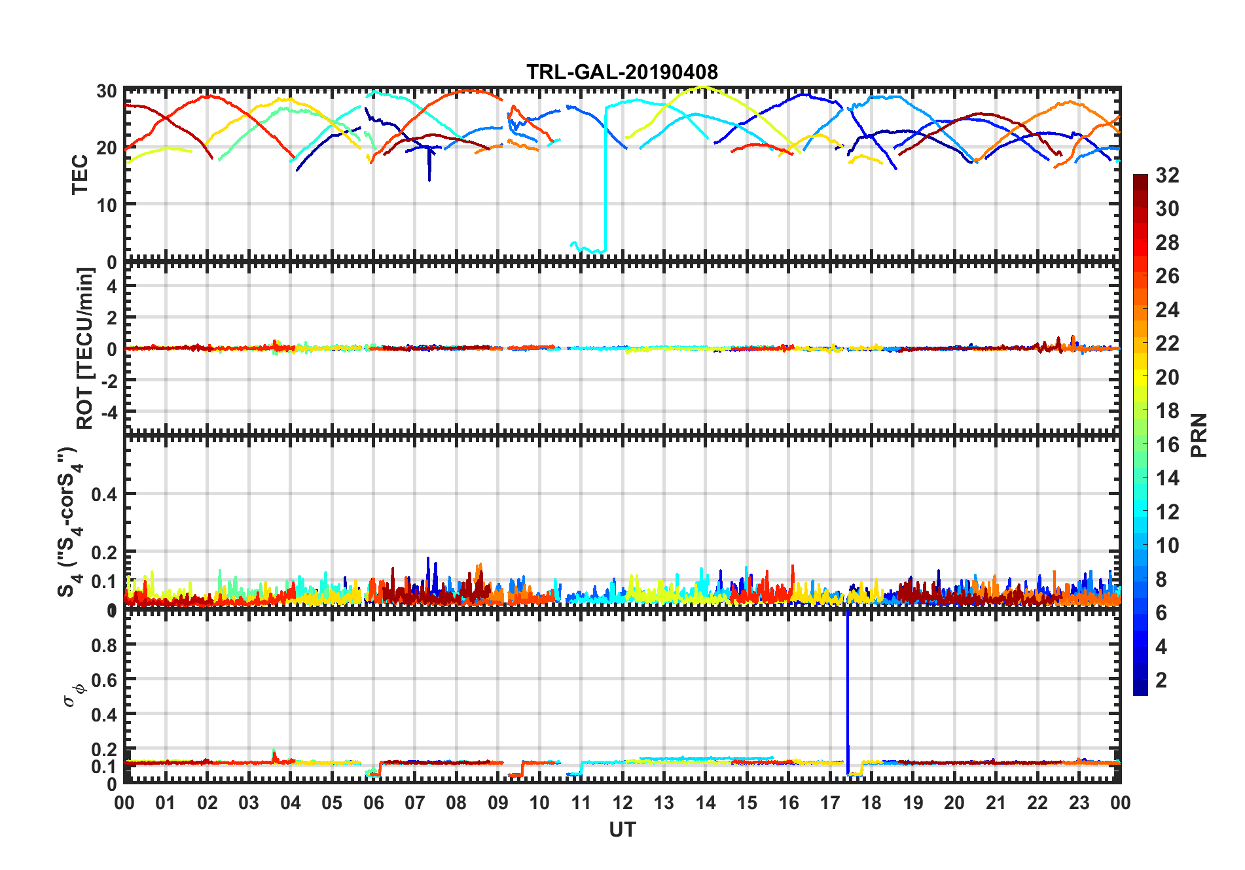
Task: Click the colorbar tick label 24
Action: coord(1166,310)
